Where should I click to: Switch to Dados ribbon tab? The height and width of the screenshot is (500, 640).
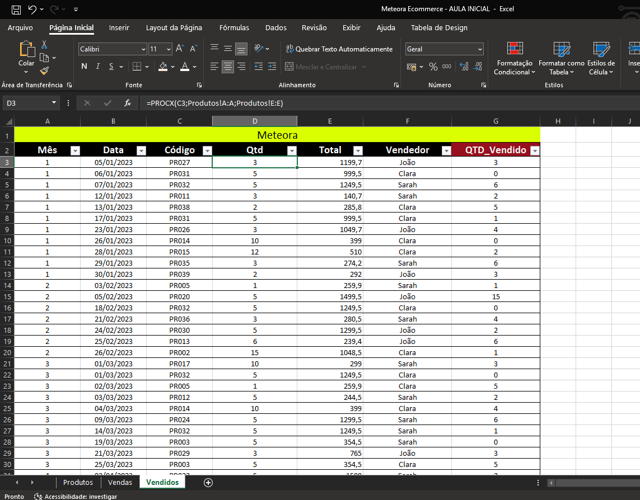pos(276,28)
